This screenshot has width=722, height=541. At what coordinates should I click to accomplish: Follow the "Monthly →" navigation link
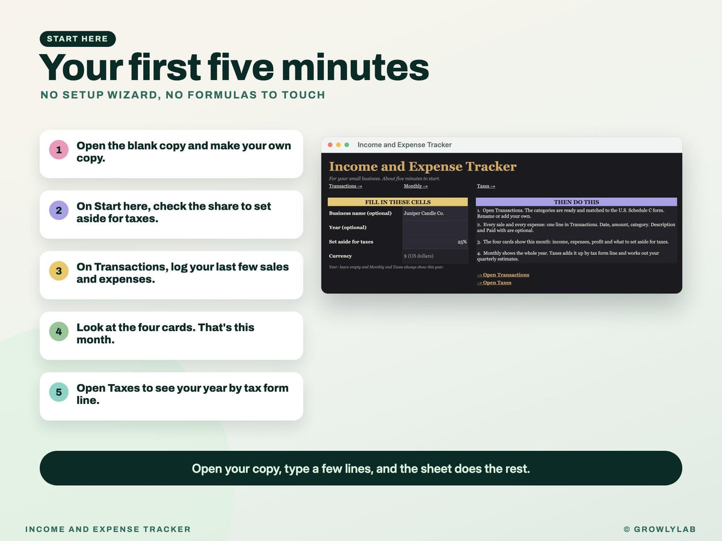[x=416, y=186]
